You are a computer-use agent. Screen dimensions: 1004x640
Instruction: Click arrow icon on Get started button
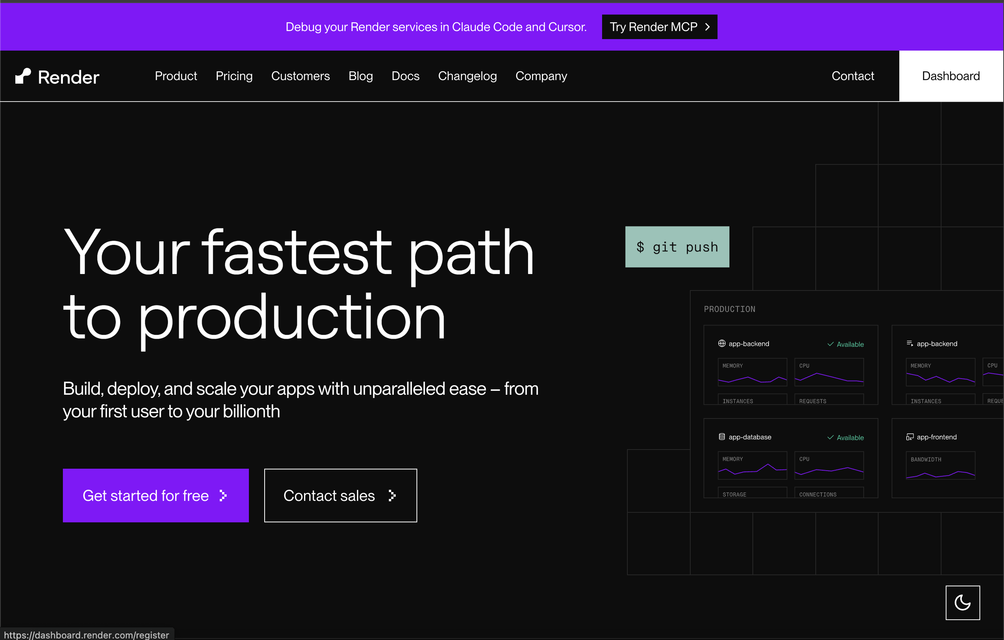[x=223, y=496]
